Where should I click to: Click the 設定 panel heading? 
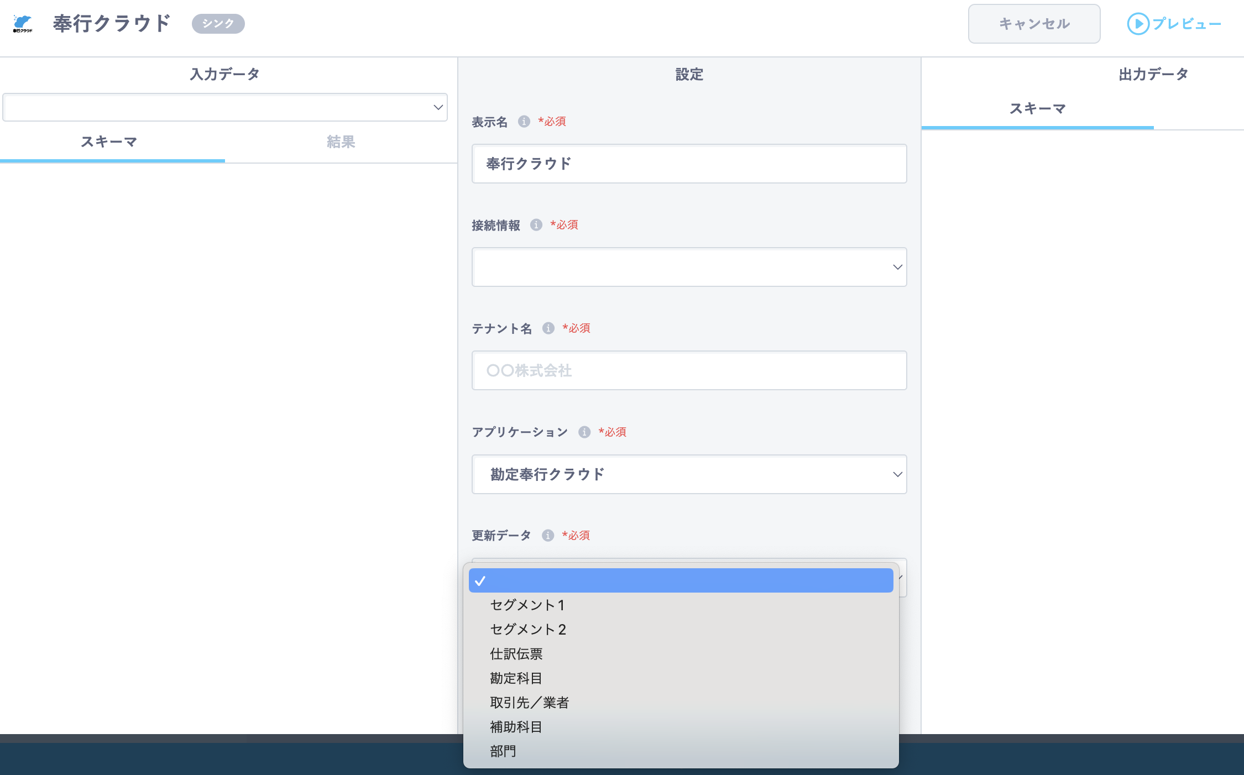point(689,74)
